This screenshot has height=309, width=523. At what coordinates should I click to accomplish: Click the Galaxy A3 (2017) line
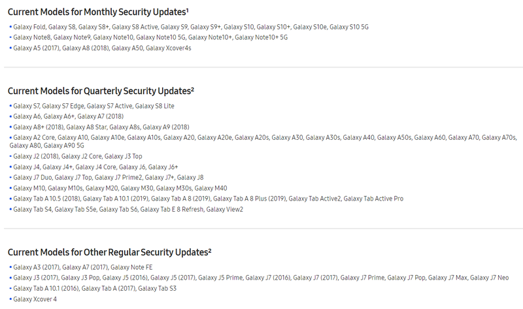(80, 267)
